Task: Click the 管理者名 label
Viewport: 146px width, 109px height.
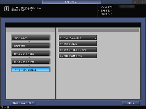Action: (x=105, y=10)
